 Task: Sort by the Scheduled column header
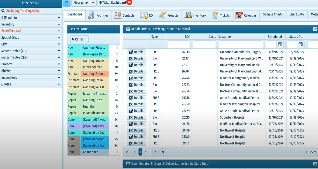coord(275,37)
